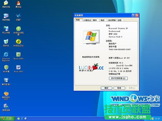Screen dimensions: 162x121
Task: Open the 360安全卫士 desktop icon
Action: tap(18, 42)
